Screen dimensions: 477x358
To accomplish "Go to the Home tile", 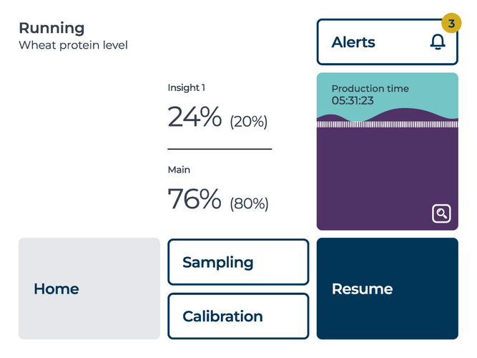I will pos(89,289).
